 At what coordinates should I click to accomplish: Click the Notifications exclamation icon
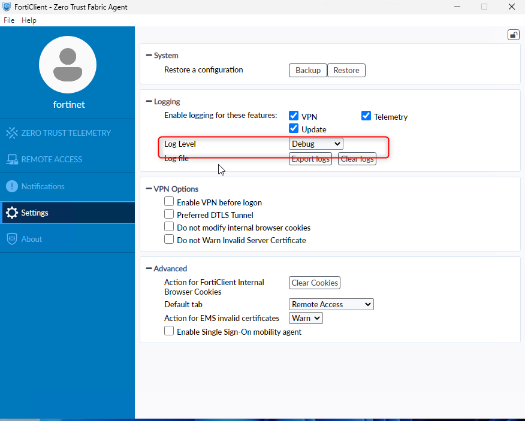(12, 186)
